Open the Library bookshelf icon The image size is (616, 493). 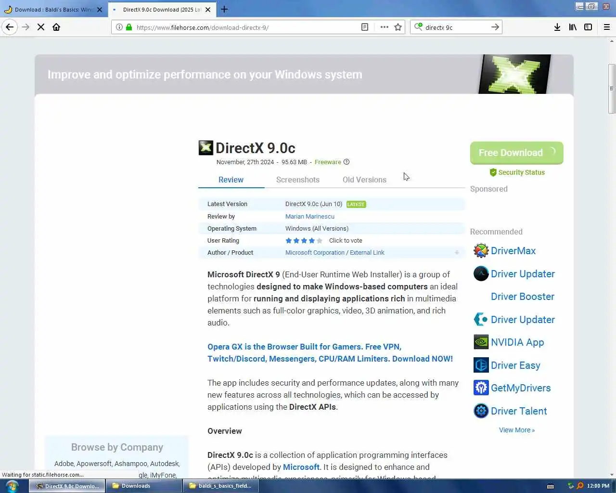click(573, 27)
